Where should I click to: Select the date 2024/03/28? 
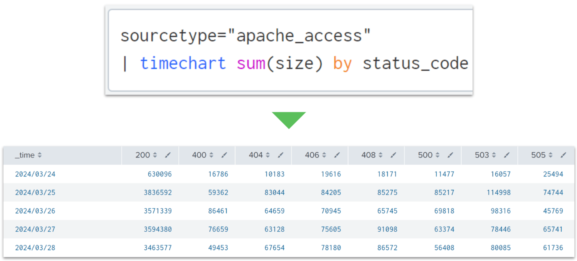[35, 248]
